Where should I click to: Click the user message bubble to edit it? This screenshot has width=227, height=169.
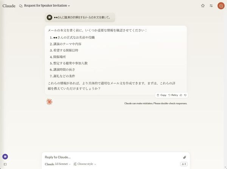(80, 17)
